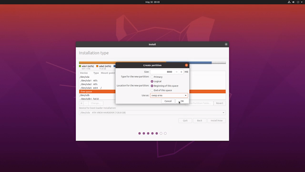Increase partition size with plus button
The height and width of the screenshot is (172, 305).
181,72
